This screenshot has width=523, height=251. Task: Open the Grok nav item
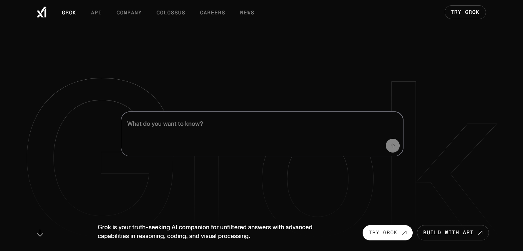click(x=69, y=13)
